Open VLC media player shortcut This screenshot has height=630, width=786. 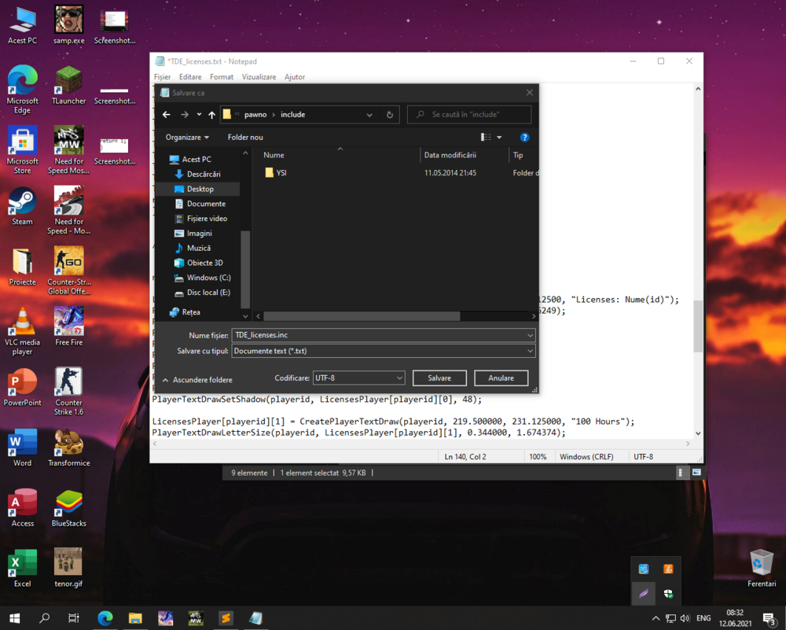tap(22, 331)
